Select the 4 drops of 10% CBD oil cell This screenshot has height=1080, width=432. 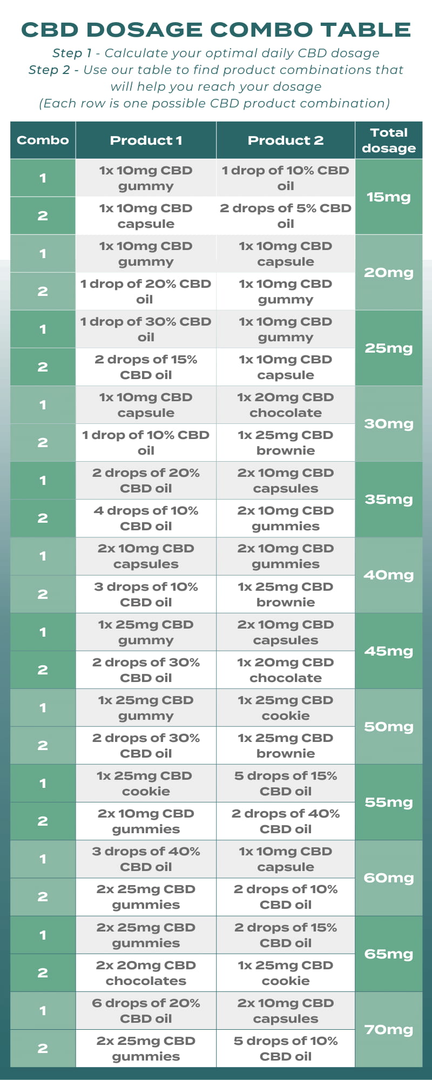[146, 518]
